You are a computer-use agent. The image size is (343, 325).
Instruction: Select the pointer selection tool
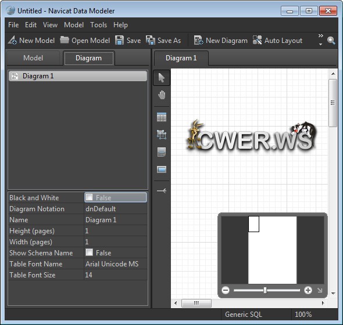coord(162,78)
